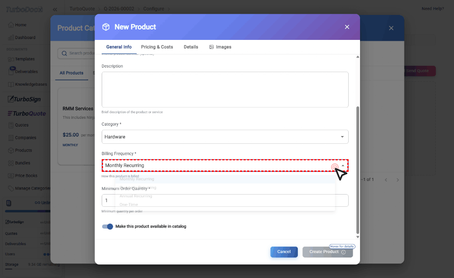454x278 pixels.
Task: Select the General Info tab
Action: click(x=118, y=47)
